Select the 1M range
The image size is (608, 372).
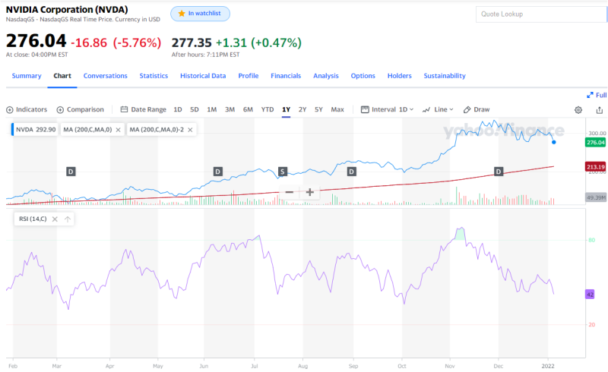click(x=212, y=109)
